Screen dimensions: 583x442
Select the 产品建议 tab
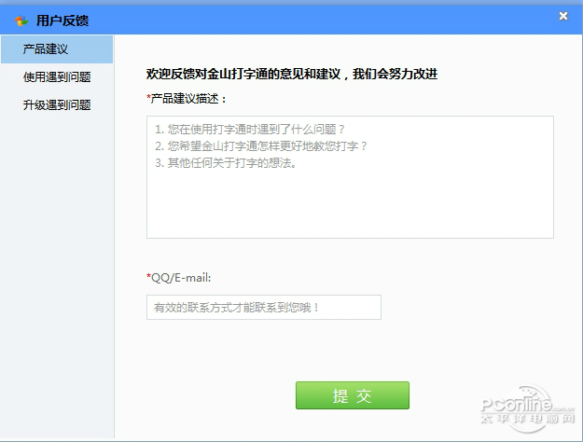(x=57, y=49)
